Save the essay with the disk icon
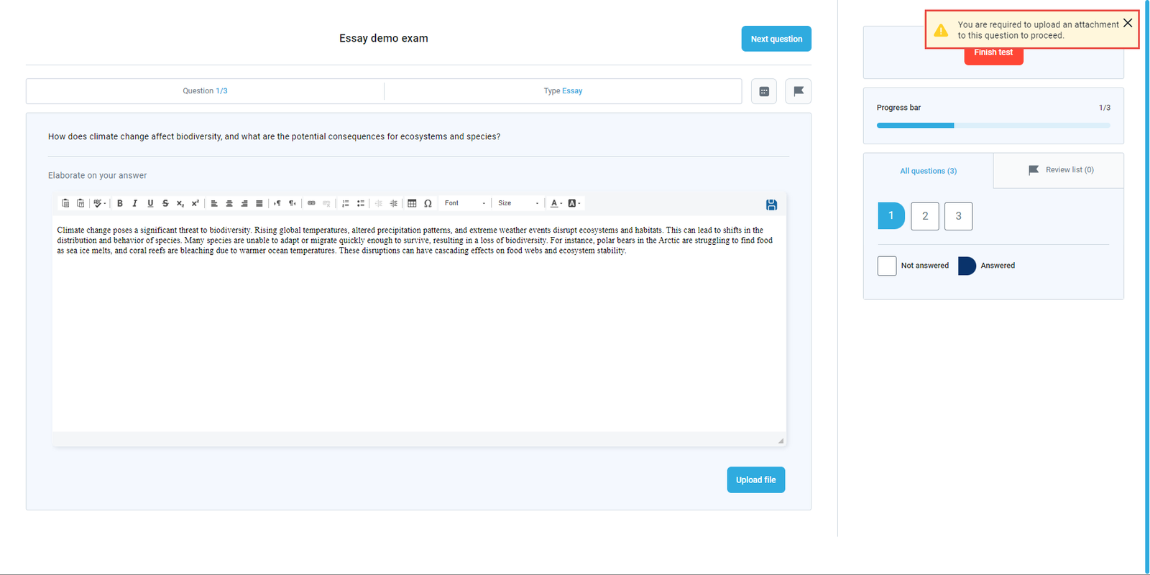Viewport: 1150px width, 575px height. (771, 205)
